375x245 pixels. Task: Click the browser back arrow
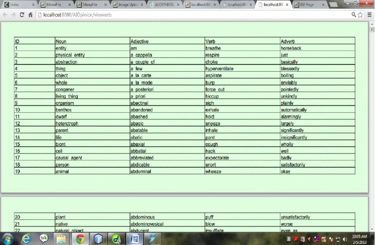[x=5, y=14]
